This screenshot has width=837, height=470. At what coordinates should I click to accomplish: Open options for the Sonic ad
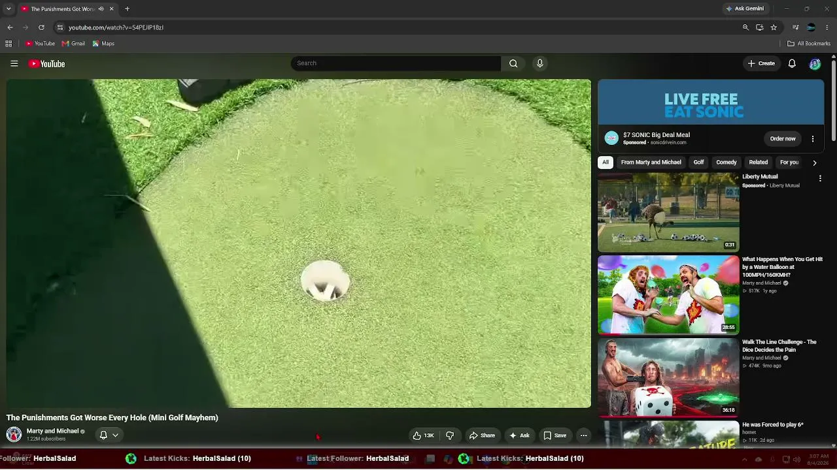click(813, 138)
